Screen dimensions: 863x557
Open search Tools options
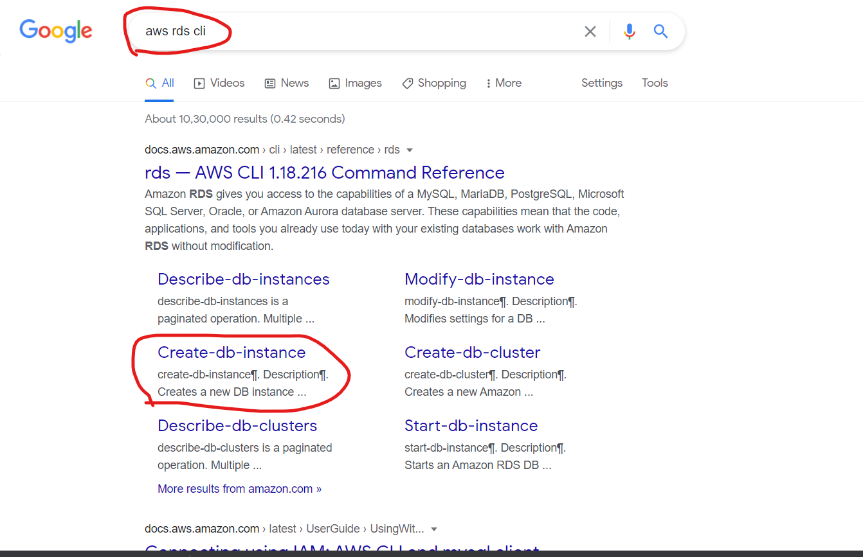point(655,83)
